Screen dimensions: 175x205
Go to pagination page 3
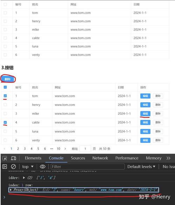pyautogui.click(x=25, y=149)
